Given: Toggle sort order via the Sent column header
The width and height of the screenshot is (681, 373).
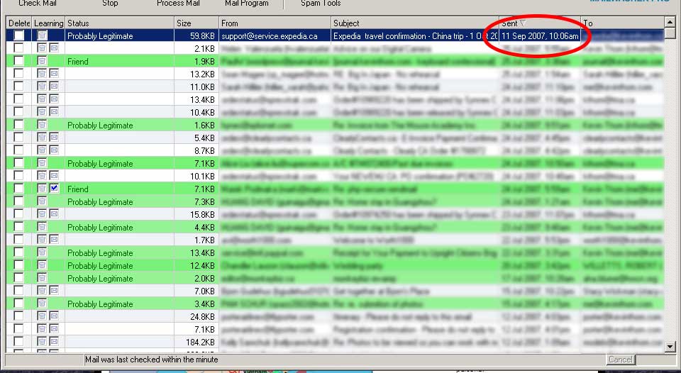Looking at the screenshot, I should pos(539,23).
